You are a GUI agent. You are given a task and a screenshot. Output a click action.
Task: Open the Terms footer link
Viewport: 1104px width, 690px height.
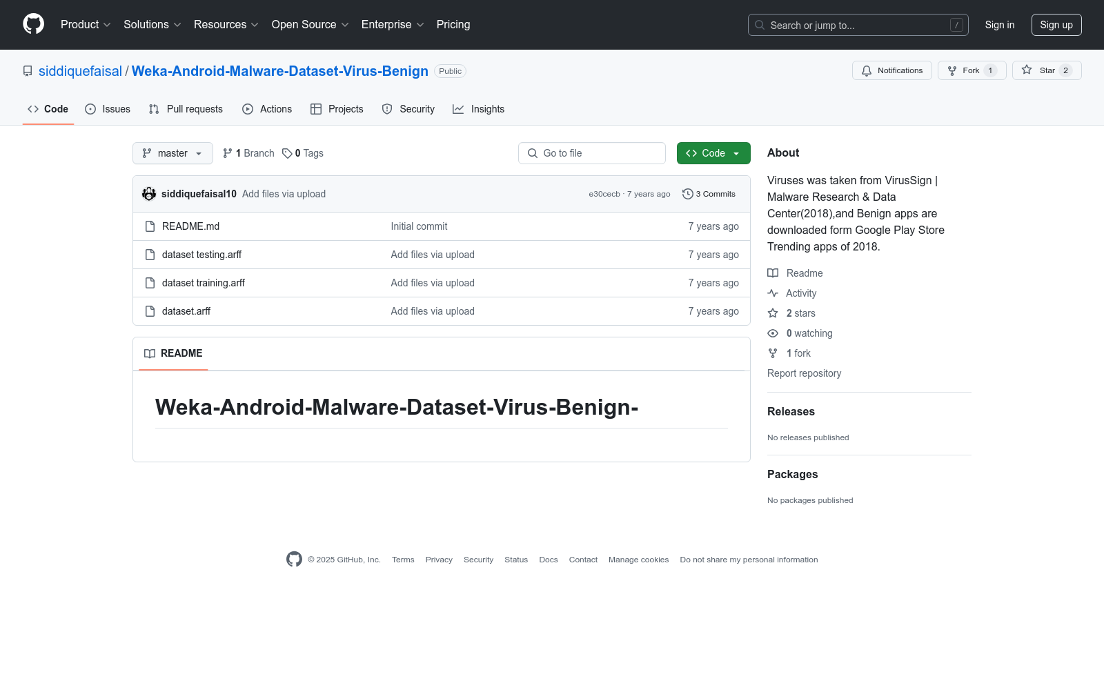[x=403, y=560]
